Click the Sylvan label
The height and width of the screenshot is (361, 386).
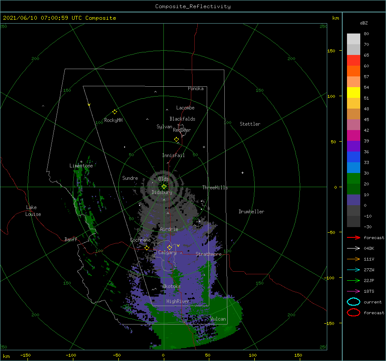tap(164, 127)
